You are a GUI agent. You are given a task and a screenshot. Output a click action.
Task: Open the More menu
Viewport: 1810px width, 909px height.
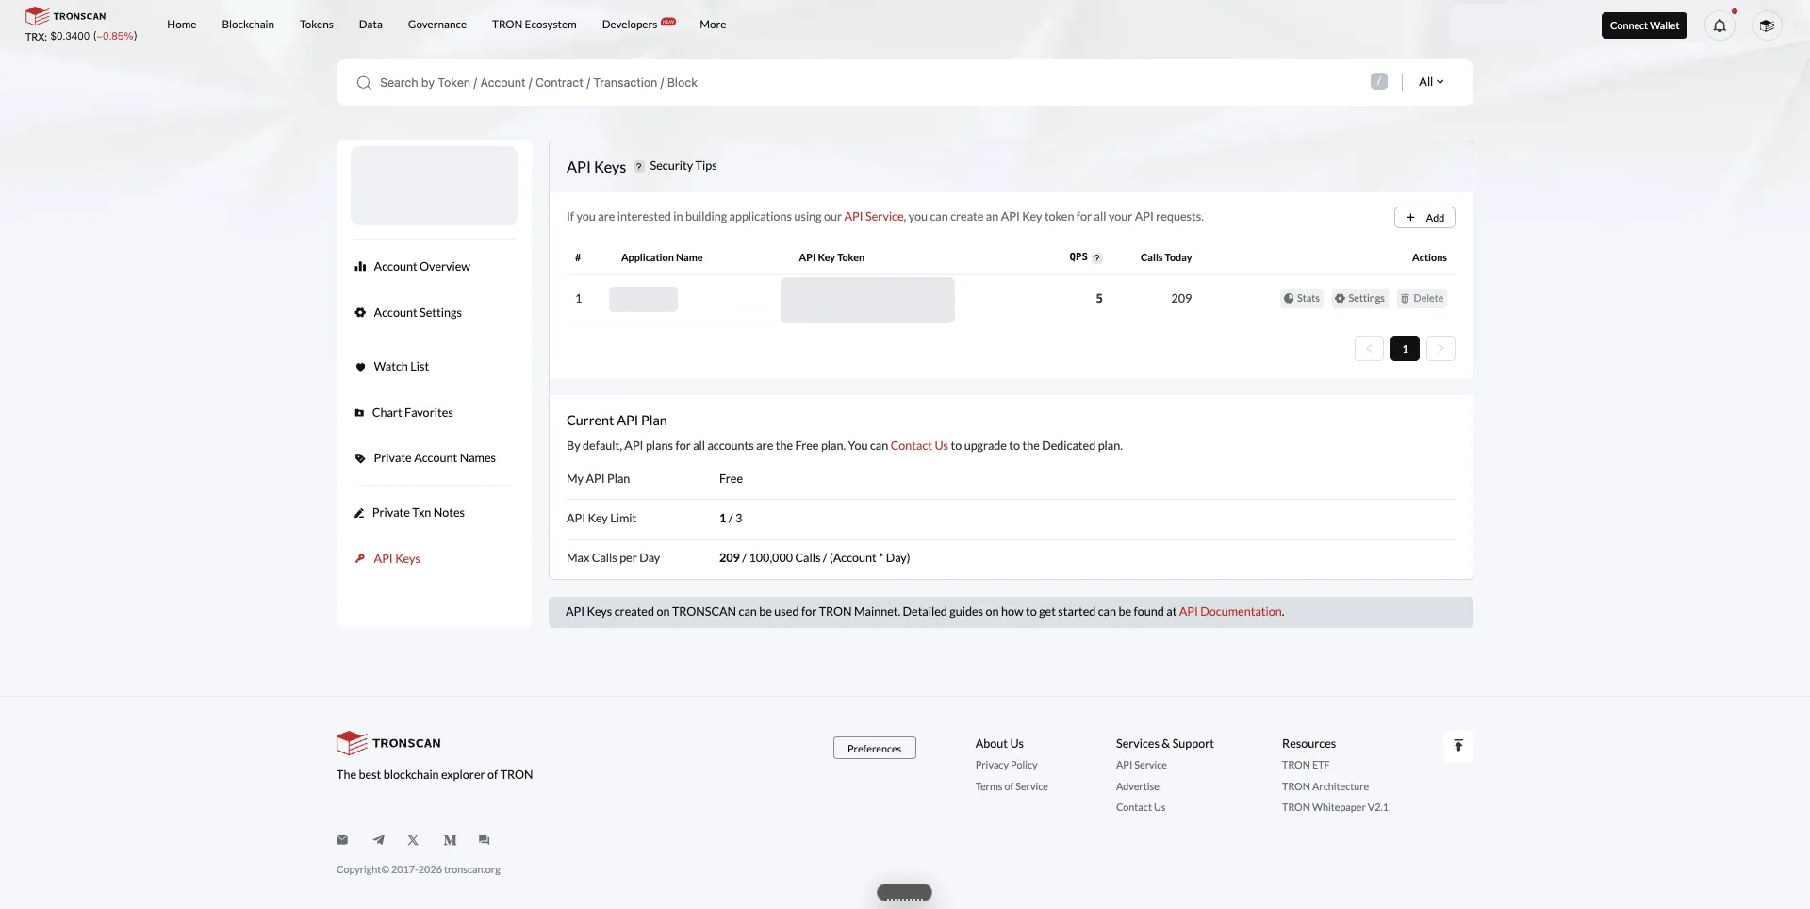713,25
